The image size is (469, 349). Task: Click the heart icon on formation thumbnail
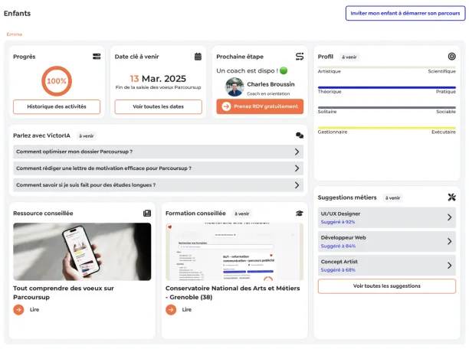170,227
